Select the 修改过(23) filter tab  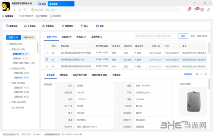pyautogui.click(x=81, y=37)
